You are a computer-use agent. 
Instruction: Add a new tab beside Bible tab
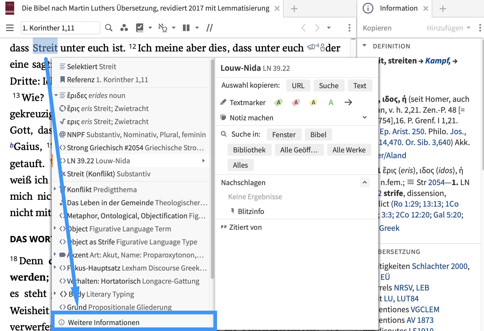(x=294, y=9)
